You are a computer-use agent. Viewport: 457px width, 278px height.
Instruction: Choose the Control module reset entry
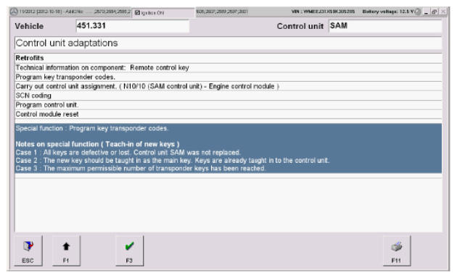228,114
